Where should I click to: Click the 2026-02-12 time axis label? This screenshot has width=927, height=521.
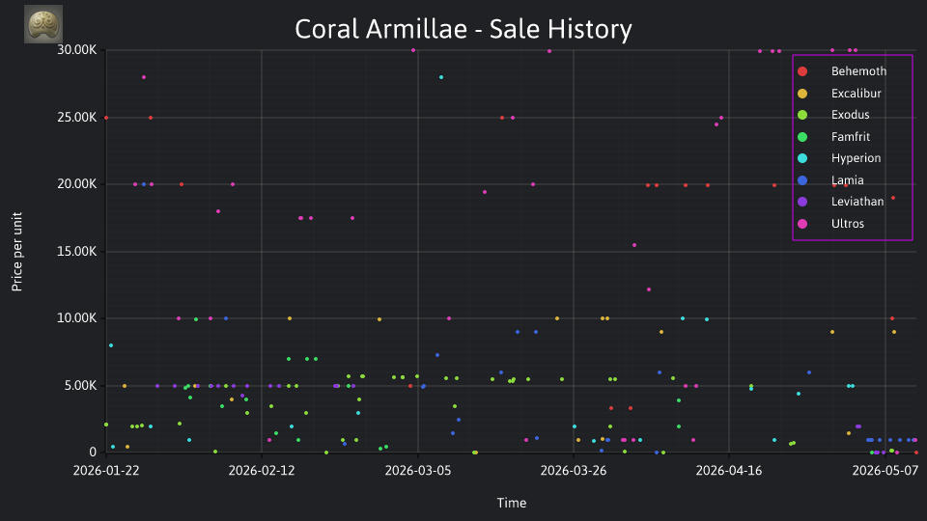(x=262, y=471)
